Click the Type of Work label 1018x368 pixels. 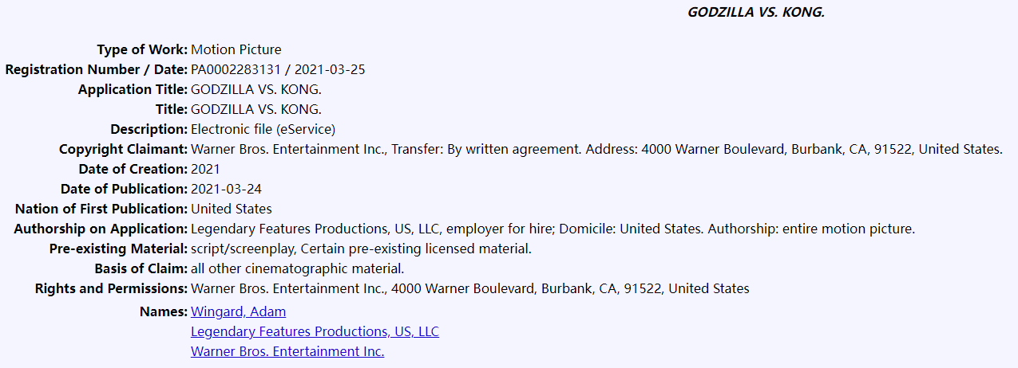point(142,49)
